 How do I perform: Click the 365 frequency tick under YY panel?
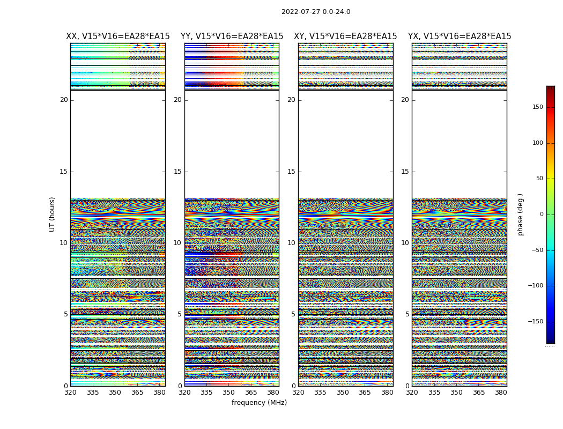coord(251,393)
